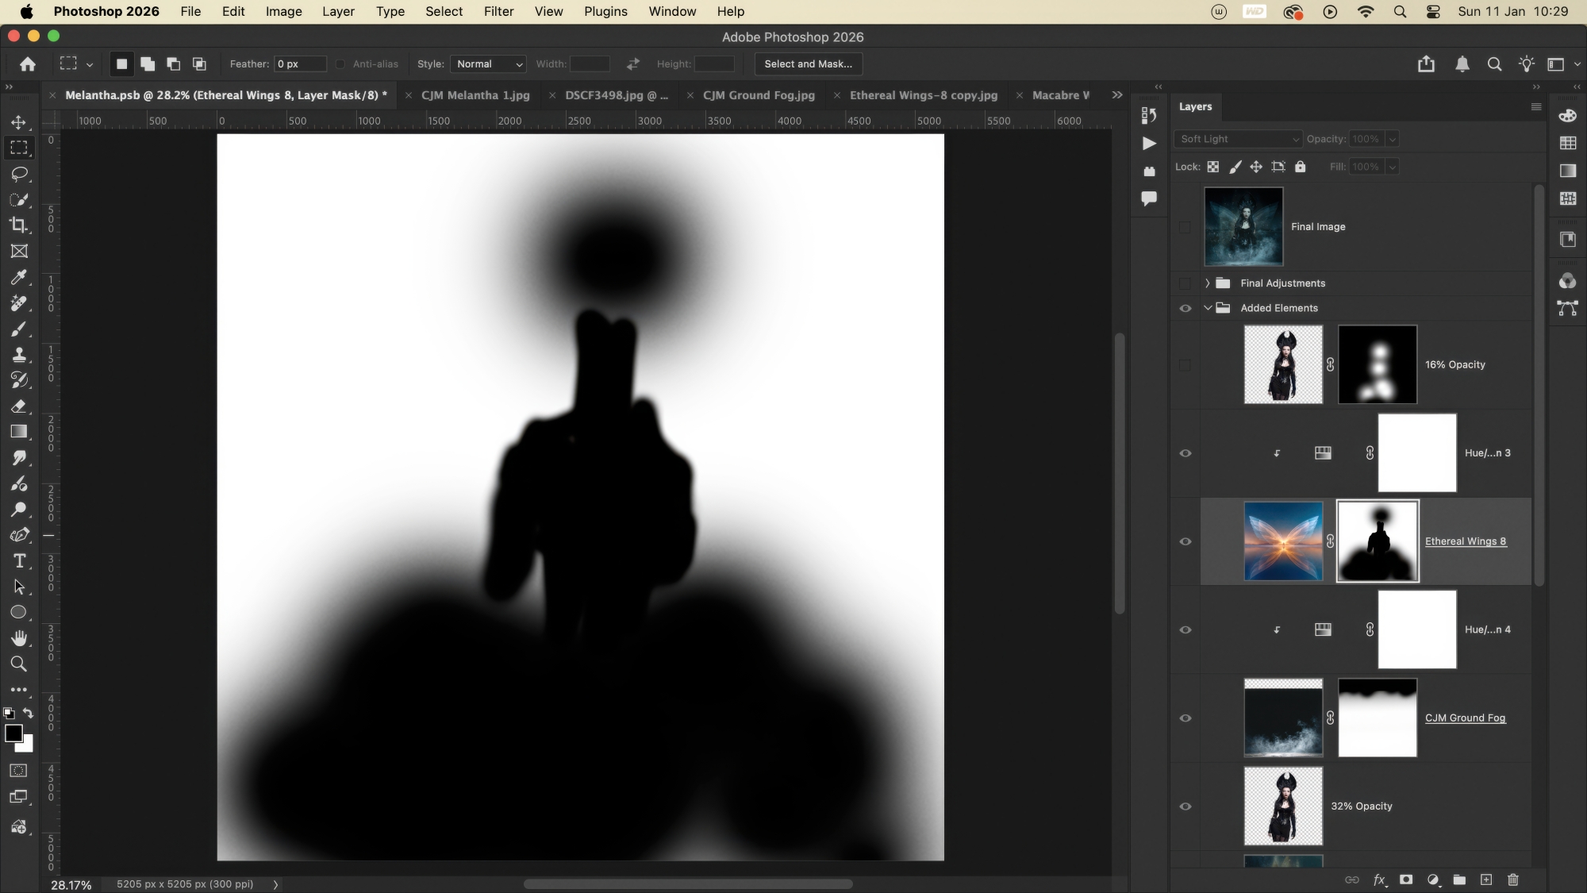Create a new group with folder icon
1587x893 pixels.
click(x=1459, y=880)
